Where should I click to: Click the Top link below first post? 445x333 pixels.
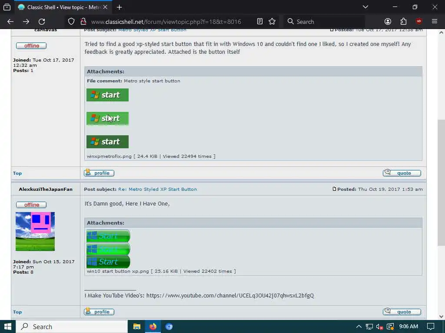coord(17,173)
